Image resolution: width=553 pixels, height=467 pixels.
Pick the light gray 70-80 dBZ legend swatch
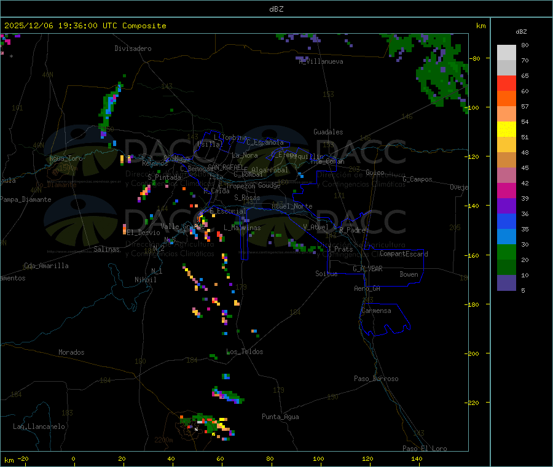pyautogui.click(x=506, y=53)
